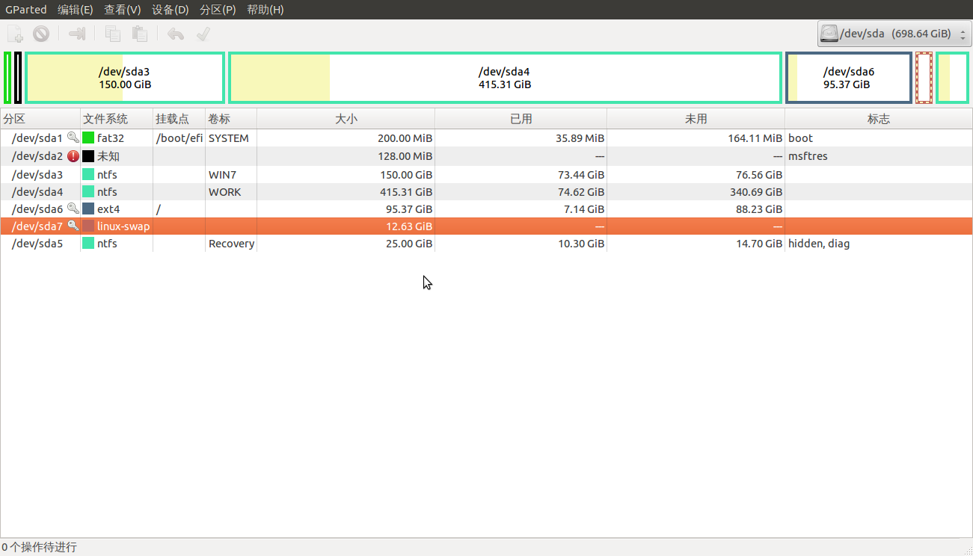Click the 12.63 GiB size cell
This screenshot has width=973, height=556.
pos(408,226)
